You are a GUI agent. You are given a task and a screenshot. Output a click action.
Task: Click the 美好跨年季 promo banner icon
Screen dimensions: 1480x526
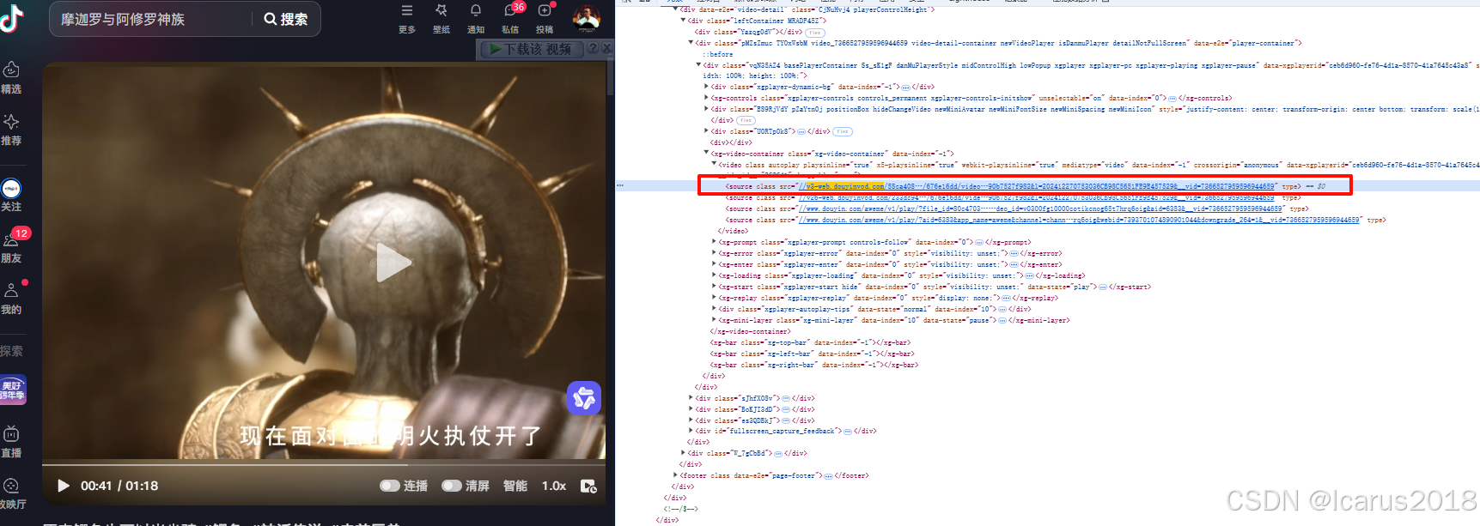tap(13, 390)
